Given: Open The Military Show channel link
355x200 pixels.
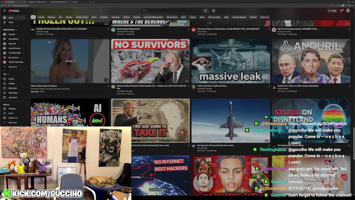Looking at the screenshot, I should click(x=123, y=91).
